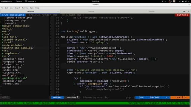Click the Thu 17:48 clock
This screenshot has height=107, width=191.
95,1
